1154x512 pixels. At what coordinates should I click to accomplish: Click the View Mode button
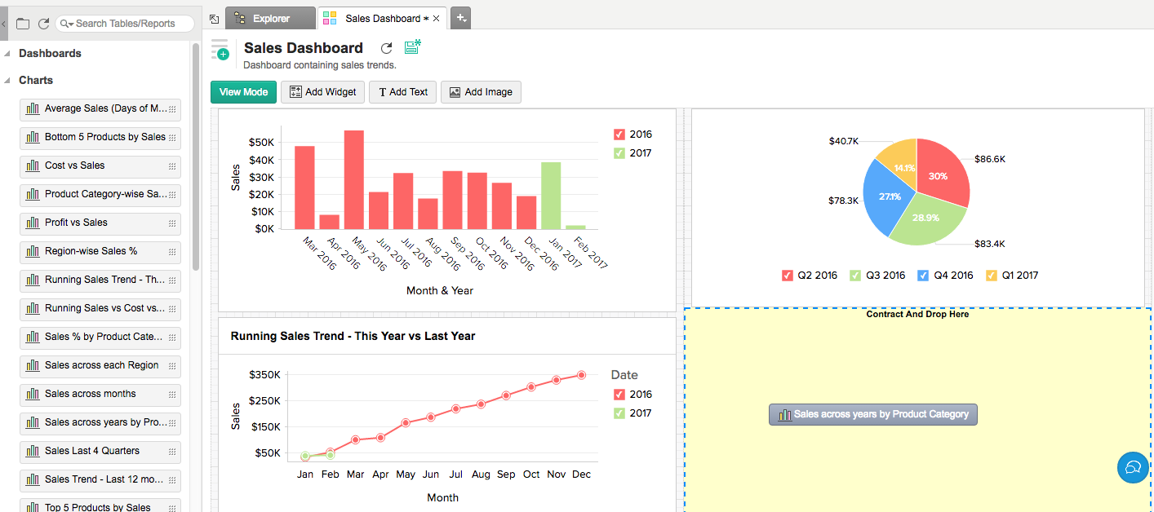243,92
